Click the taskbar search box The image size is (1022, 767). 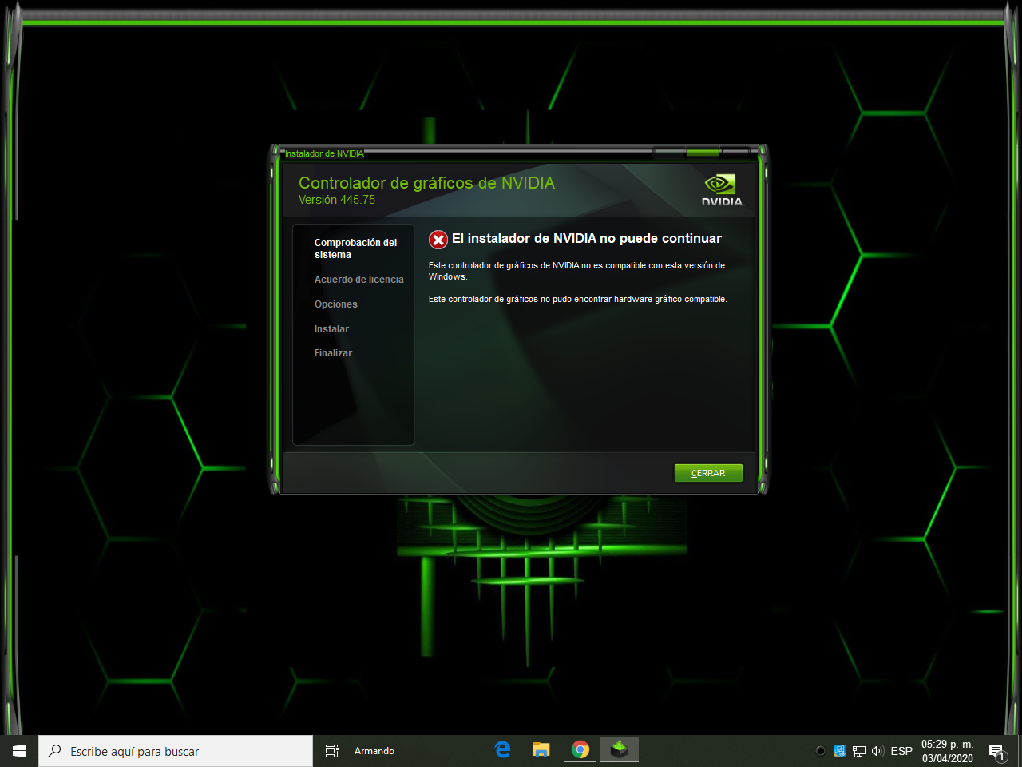(176, 751)
